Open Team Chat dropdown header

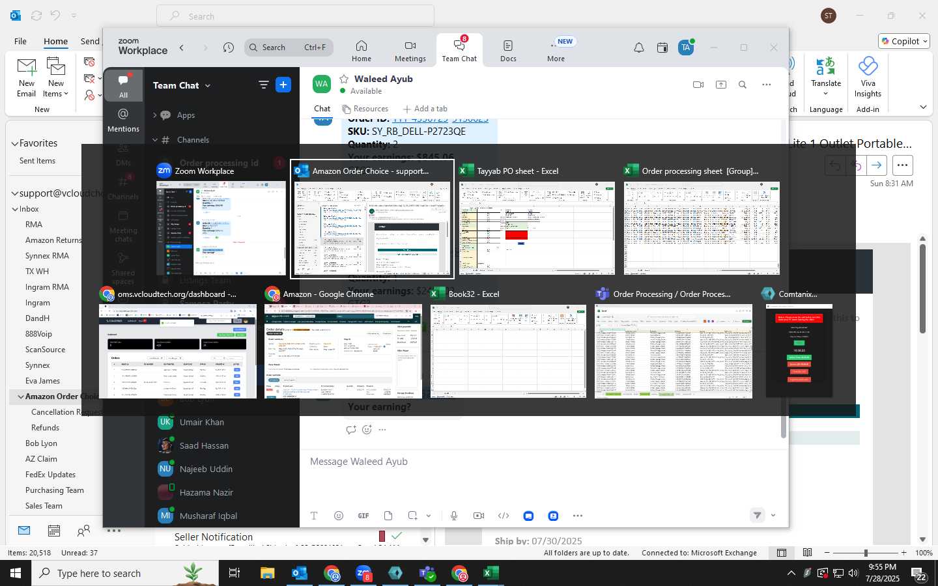(182, 85)
